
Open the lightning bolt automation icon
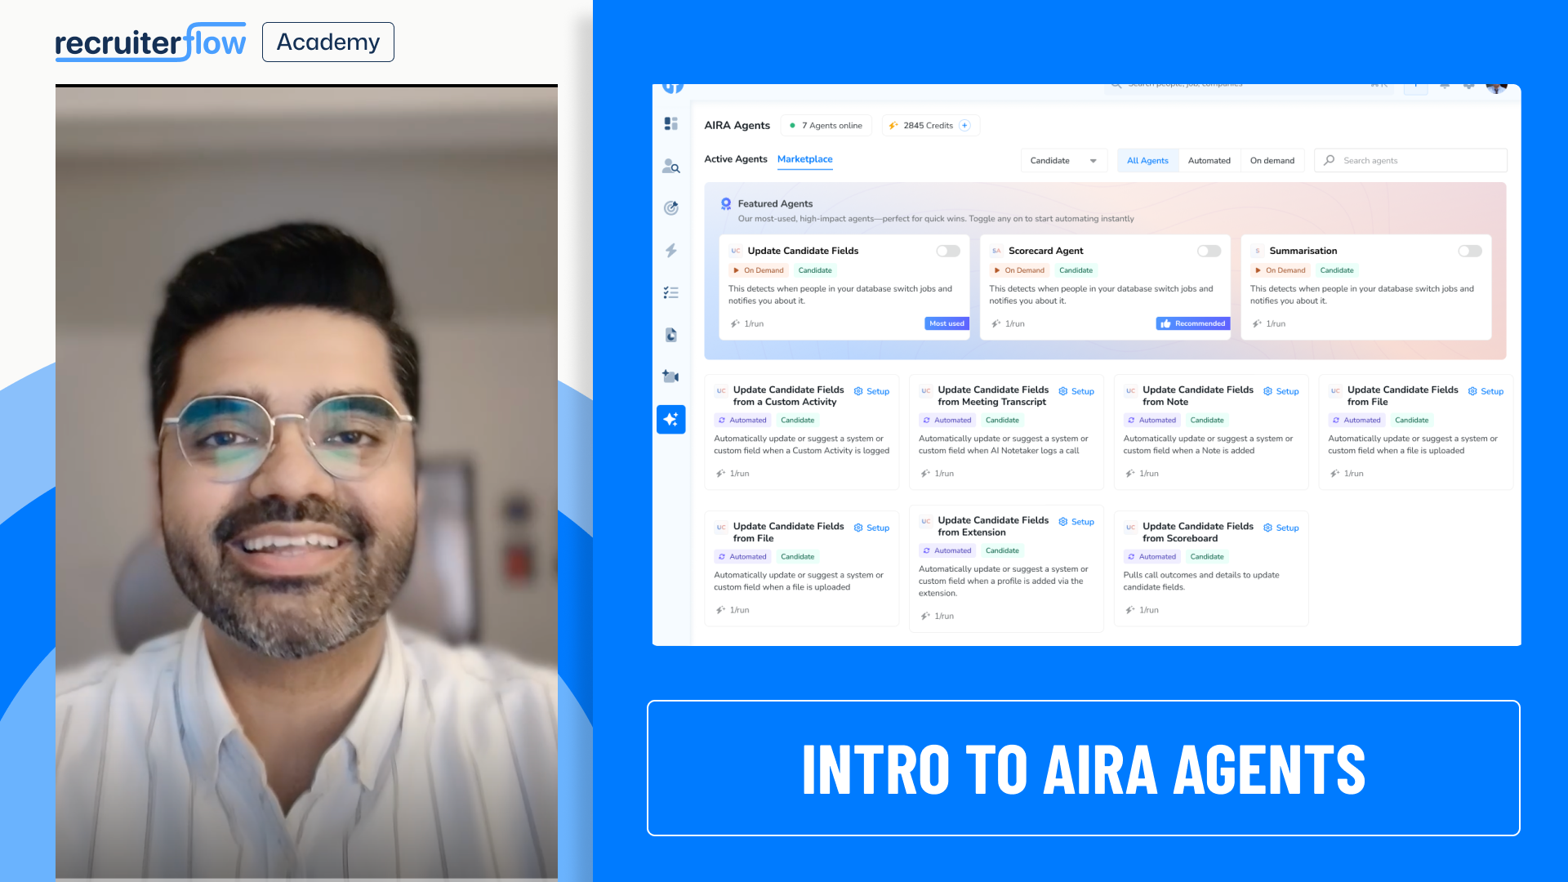tap(670, 250)
